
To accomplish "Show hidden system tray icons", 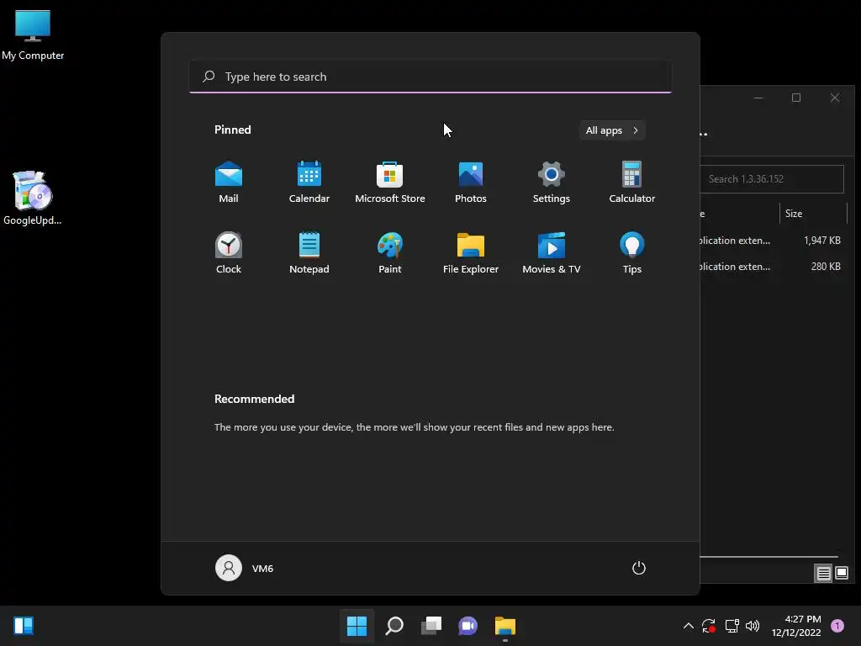I will 688,626.
